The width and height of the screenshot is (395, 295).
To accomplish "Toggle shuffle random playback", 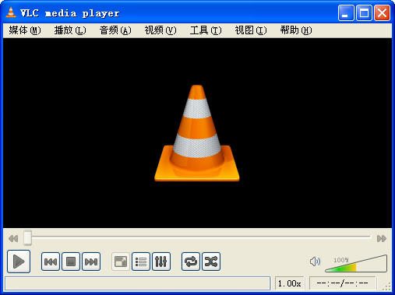I will 211,262.
